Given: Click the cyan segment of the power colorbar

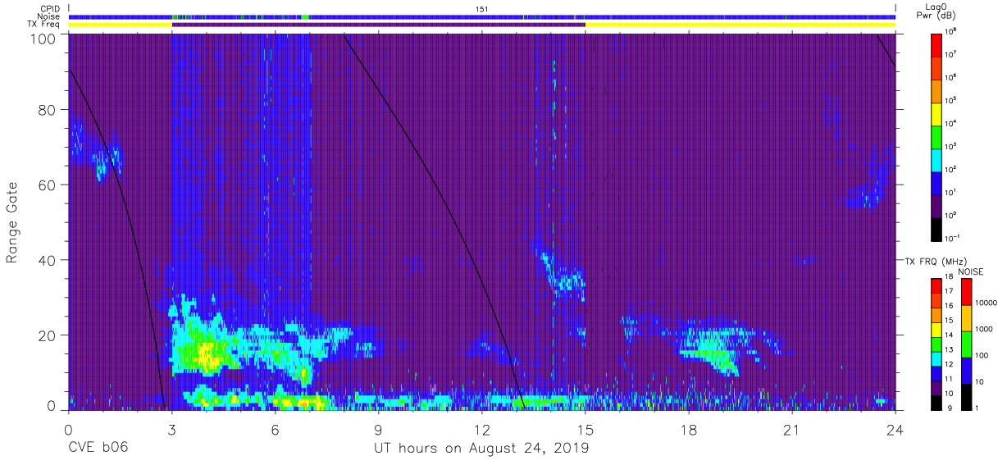Looking at the screenshot, I should (x=937, y=159).
